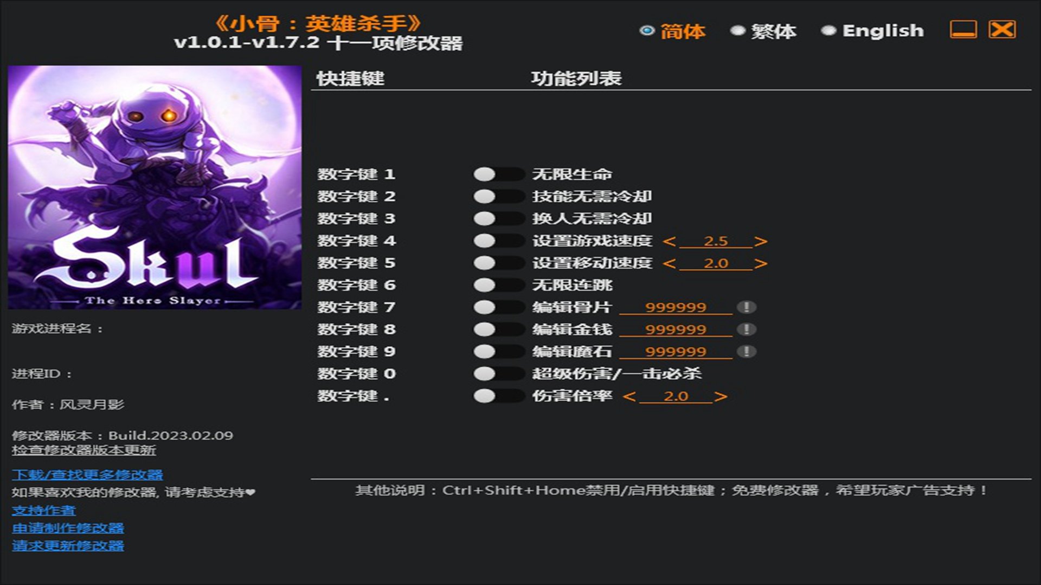Decrease game speed with left arrow
This screenshot has height=585, width=1041.
(670, 242)
